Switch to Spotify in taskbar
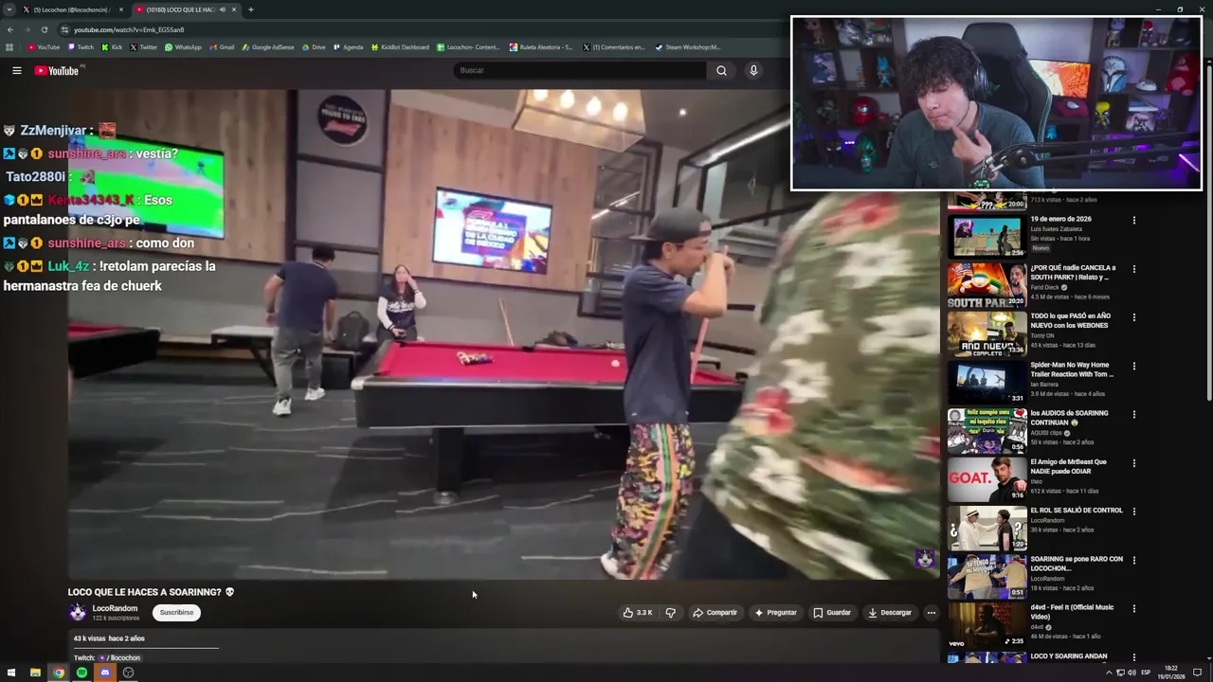The width and height of the screenshot is (1213, 682). [x=81, y=673]
